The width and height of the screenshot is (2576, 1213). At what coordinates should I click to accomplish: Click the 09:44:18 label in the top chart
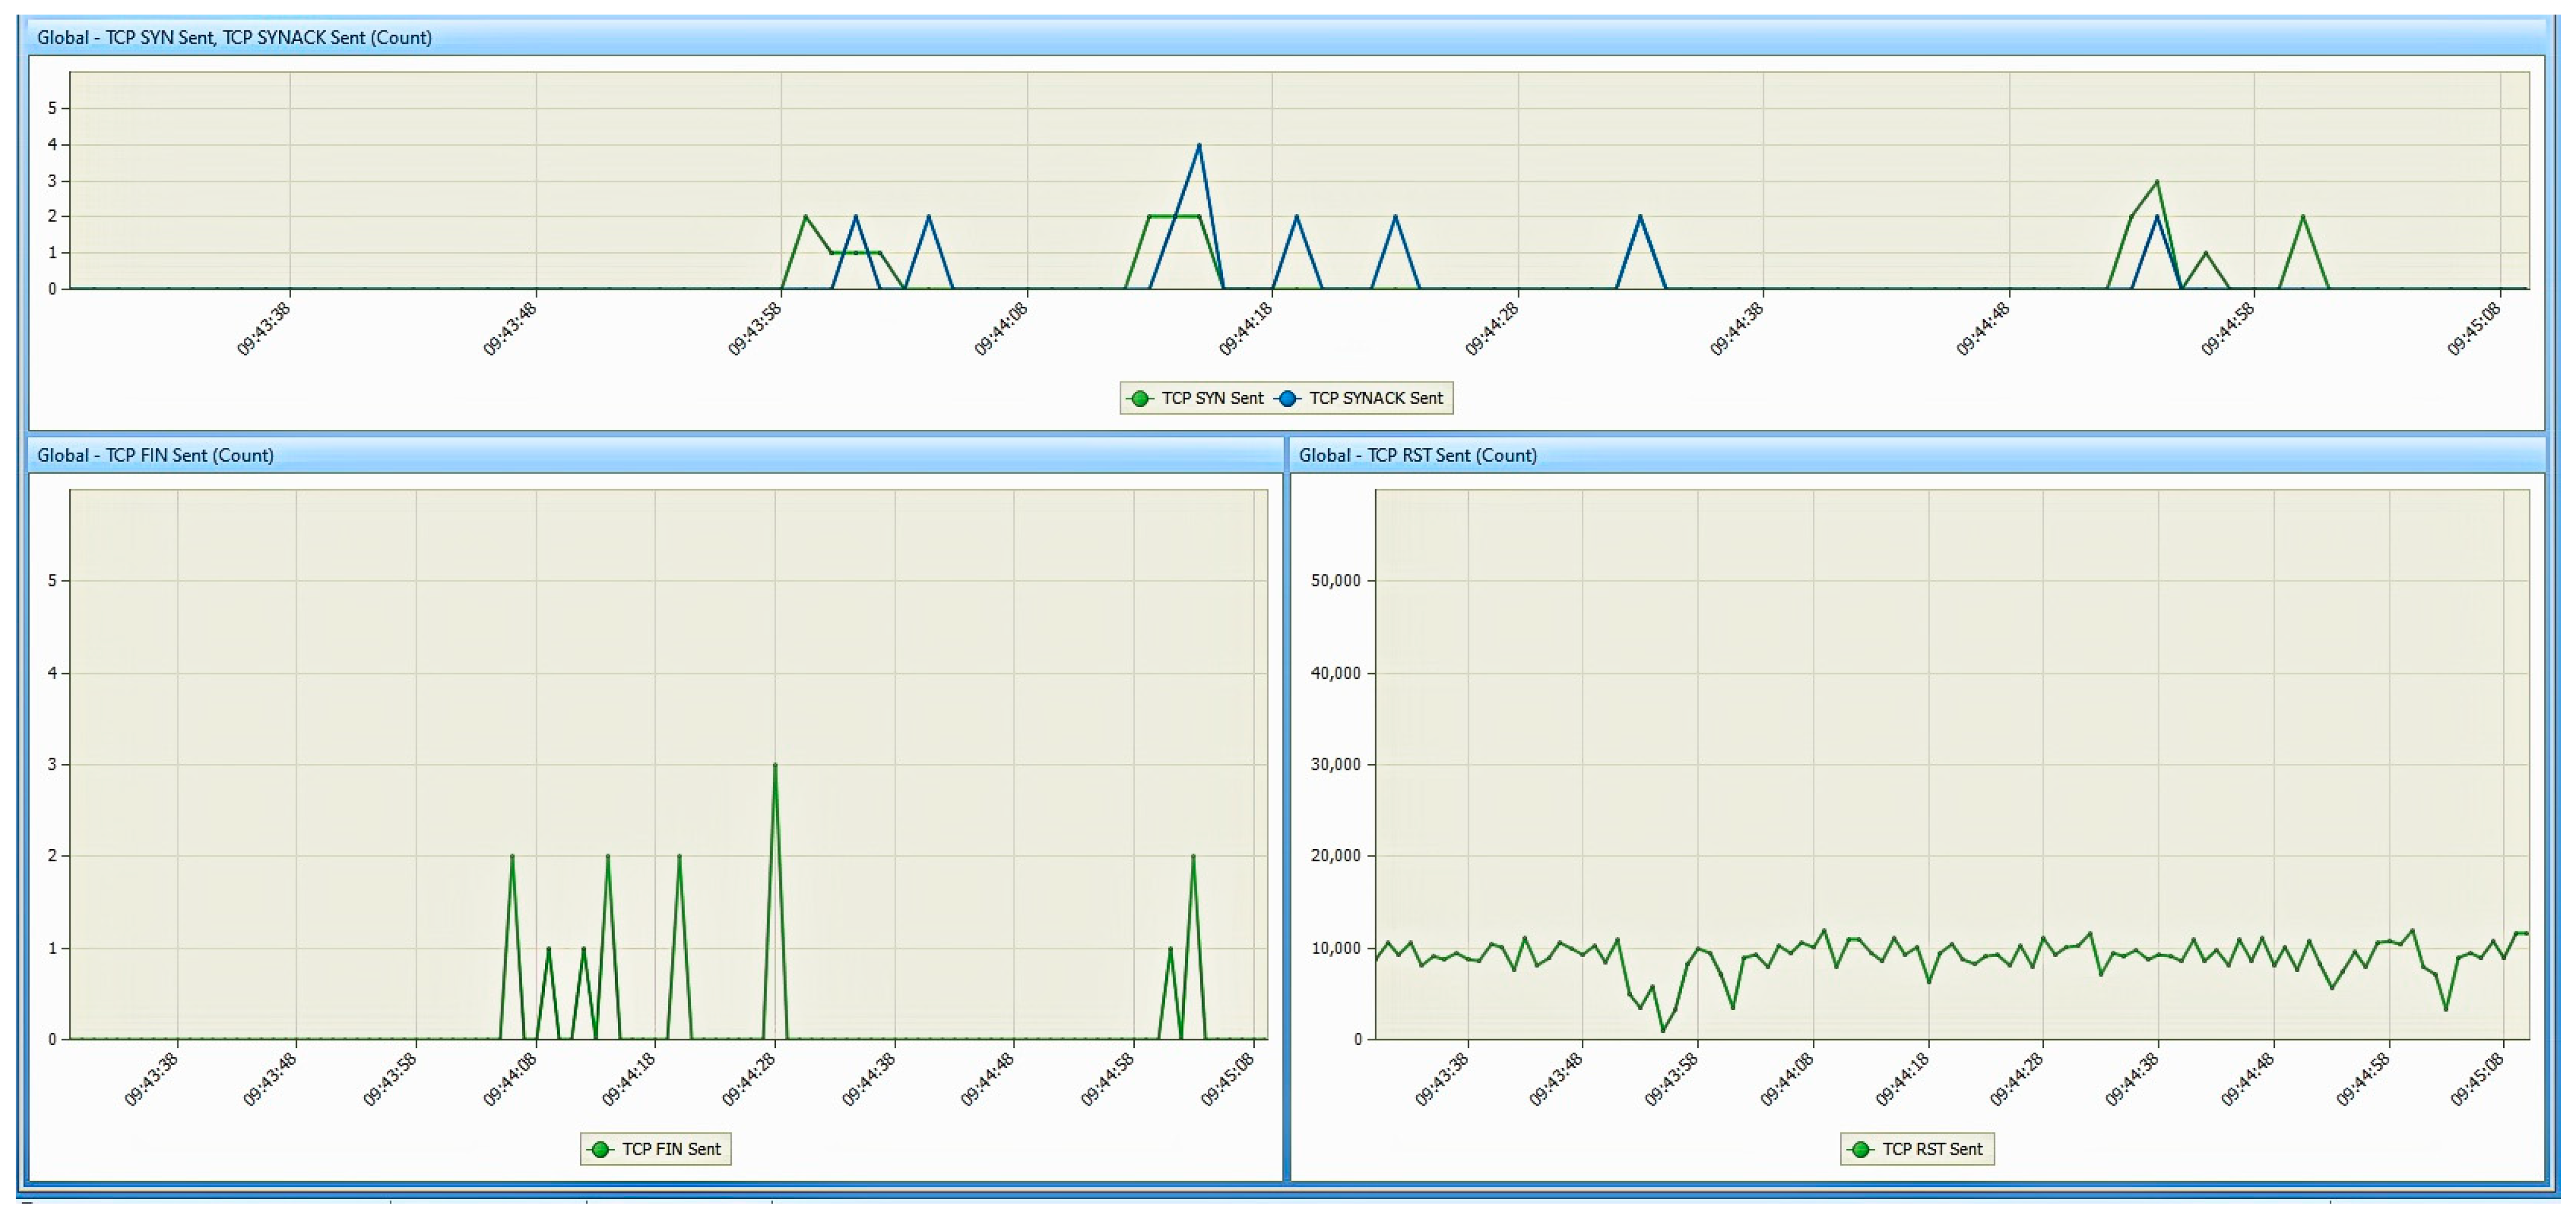tap(1246, 329)
